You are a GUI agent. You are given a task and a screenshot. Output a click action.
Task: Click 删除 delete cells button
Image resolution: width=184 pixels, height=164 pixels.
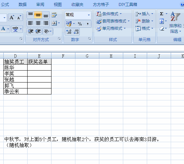point(142,21)
